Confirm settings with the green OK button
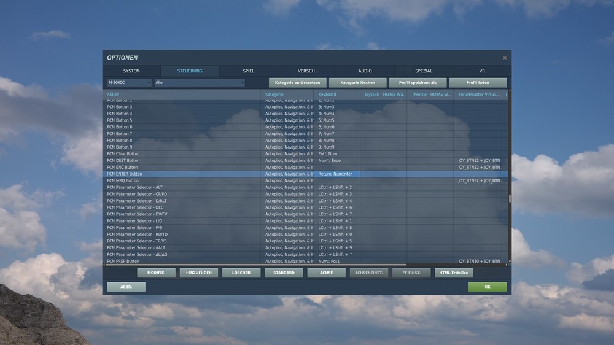 488,287
